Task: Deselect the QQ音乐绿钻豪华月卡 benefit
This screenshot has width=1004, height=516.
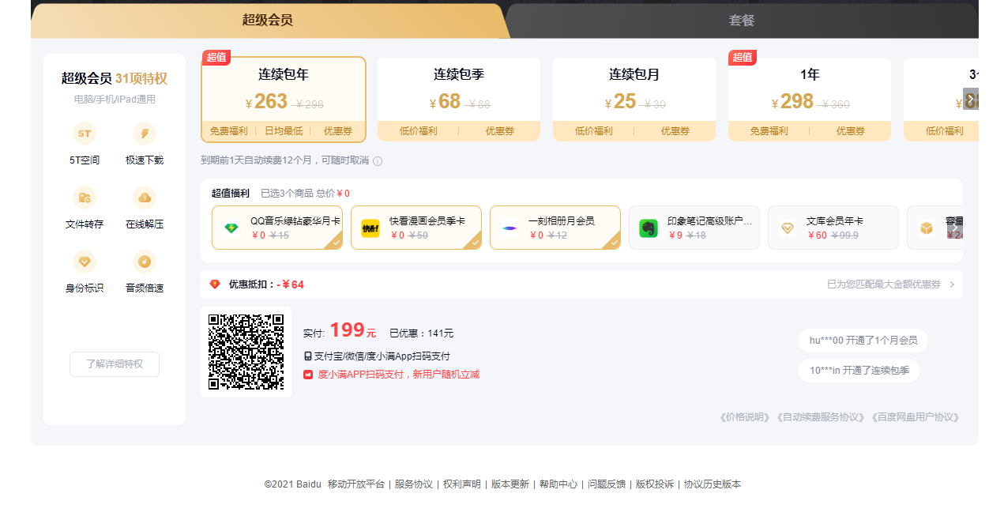Action: [x=276, y=227]
